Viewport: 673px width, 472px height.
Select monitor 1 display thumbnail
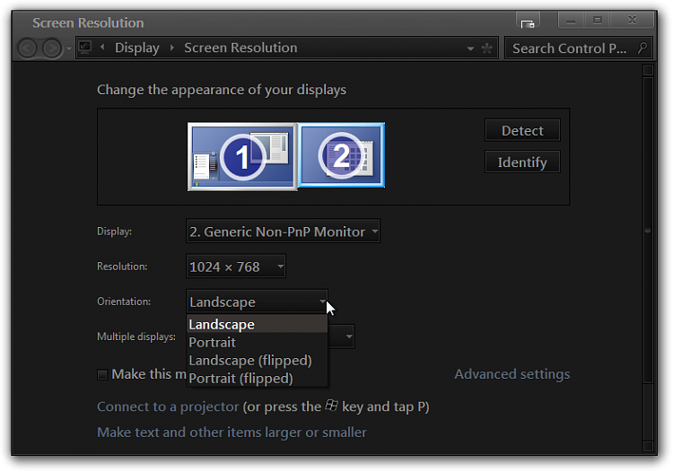pos(242,157)
